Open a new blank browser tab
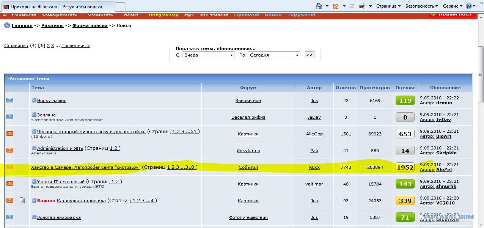Screen dimensions: 484x228 [120, 7]
